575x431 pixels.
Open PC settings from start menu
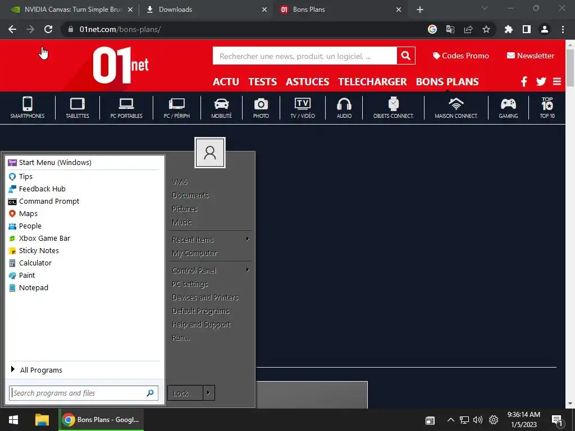pos(190,283)
